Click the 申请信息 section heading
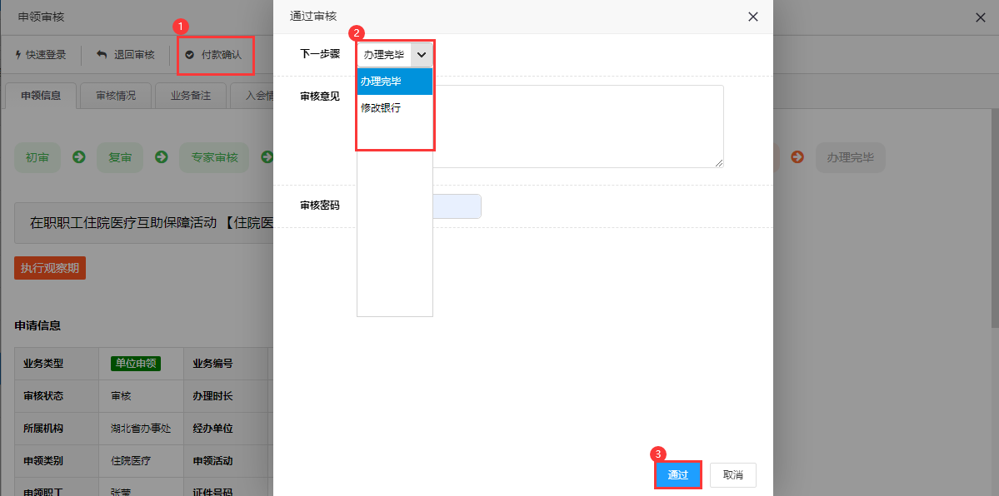Image resolution: width=999 pixels, height=496 pixels. click(37, 325)
